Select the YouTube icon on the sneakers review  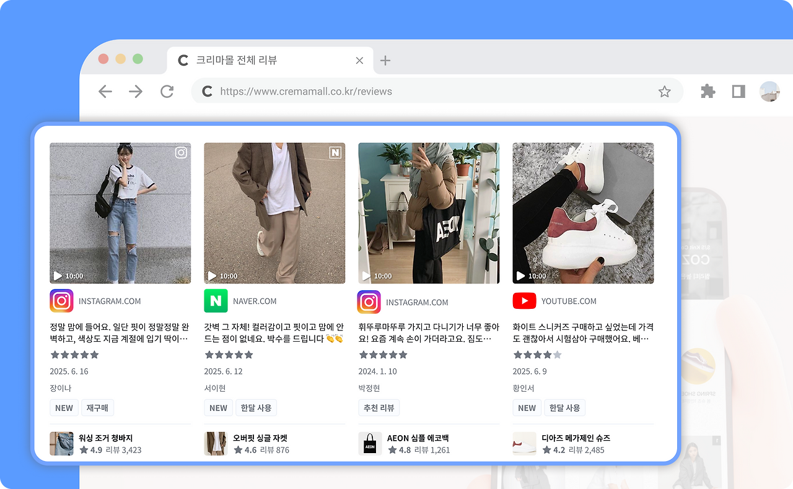(524, 301)
